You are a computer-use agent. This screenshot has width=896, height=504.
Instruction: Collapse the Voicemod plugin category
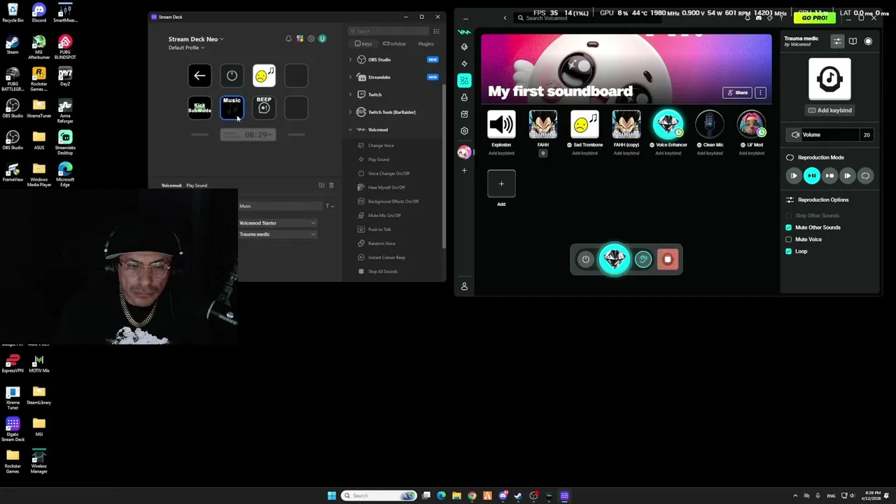tap(351, 129)
